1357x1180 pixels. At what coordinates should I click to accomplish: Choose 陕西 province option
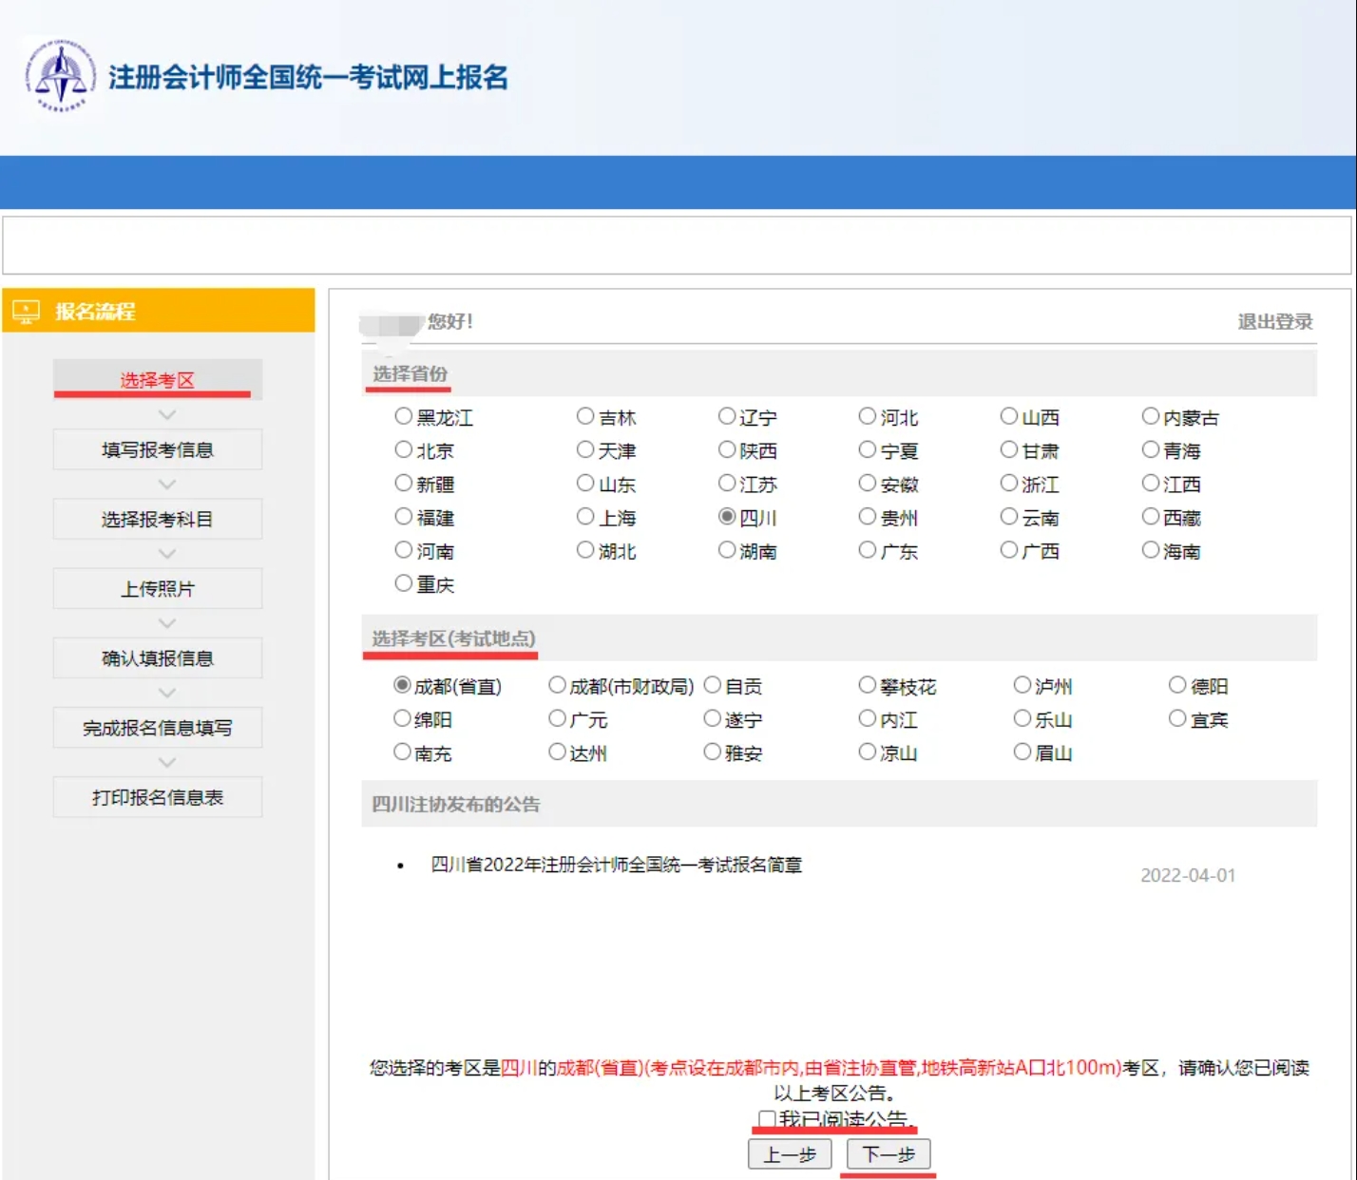(x=727, y=449)
